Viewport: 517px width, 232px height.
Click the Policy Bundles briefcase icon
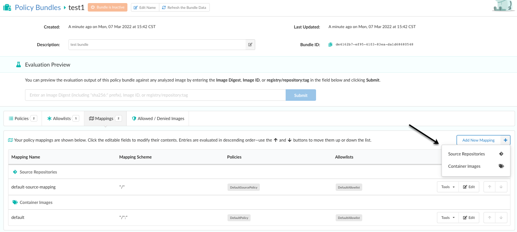[7, 7]
